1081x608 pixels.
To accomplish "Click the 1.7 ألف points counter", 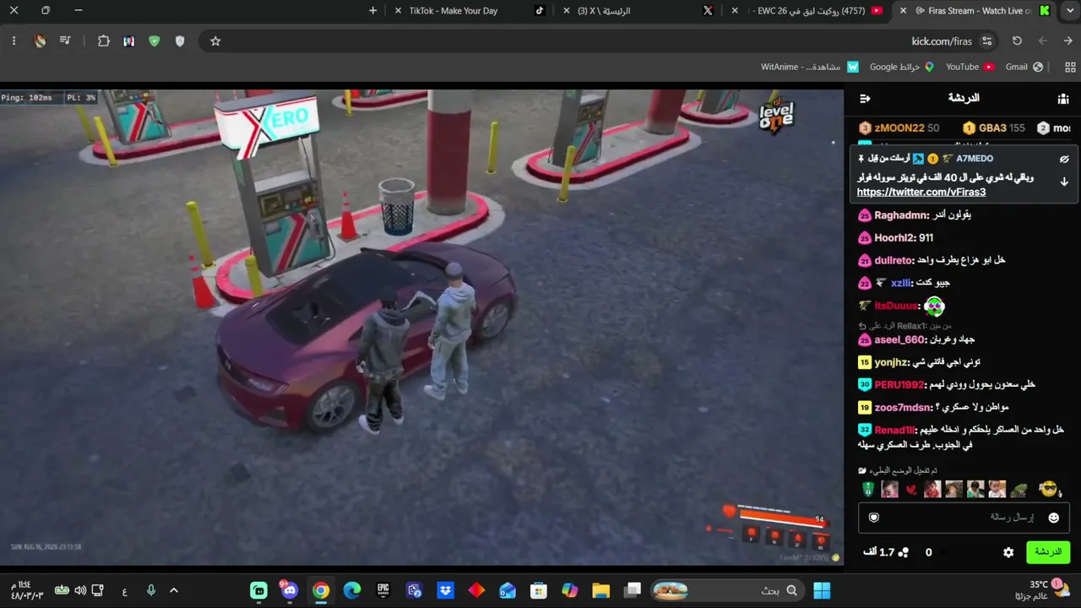I will tap(886, 552).
